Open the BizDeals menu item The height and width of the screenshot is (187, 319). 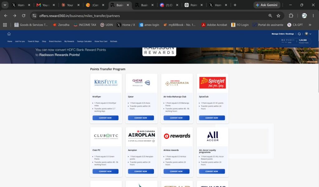(x=113, y=41)
